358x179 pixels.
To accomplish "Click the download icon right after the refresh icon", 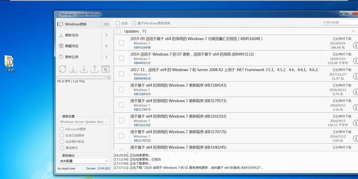I will pyautogui.click(x=73, y=69).
